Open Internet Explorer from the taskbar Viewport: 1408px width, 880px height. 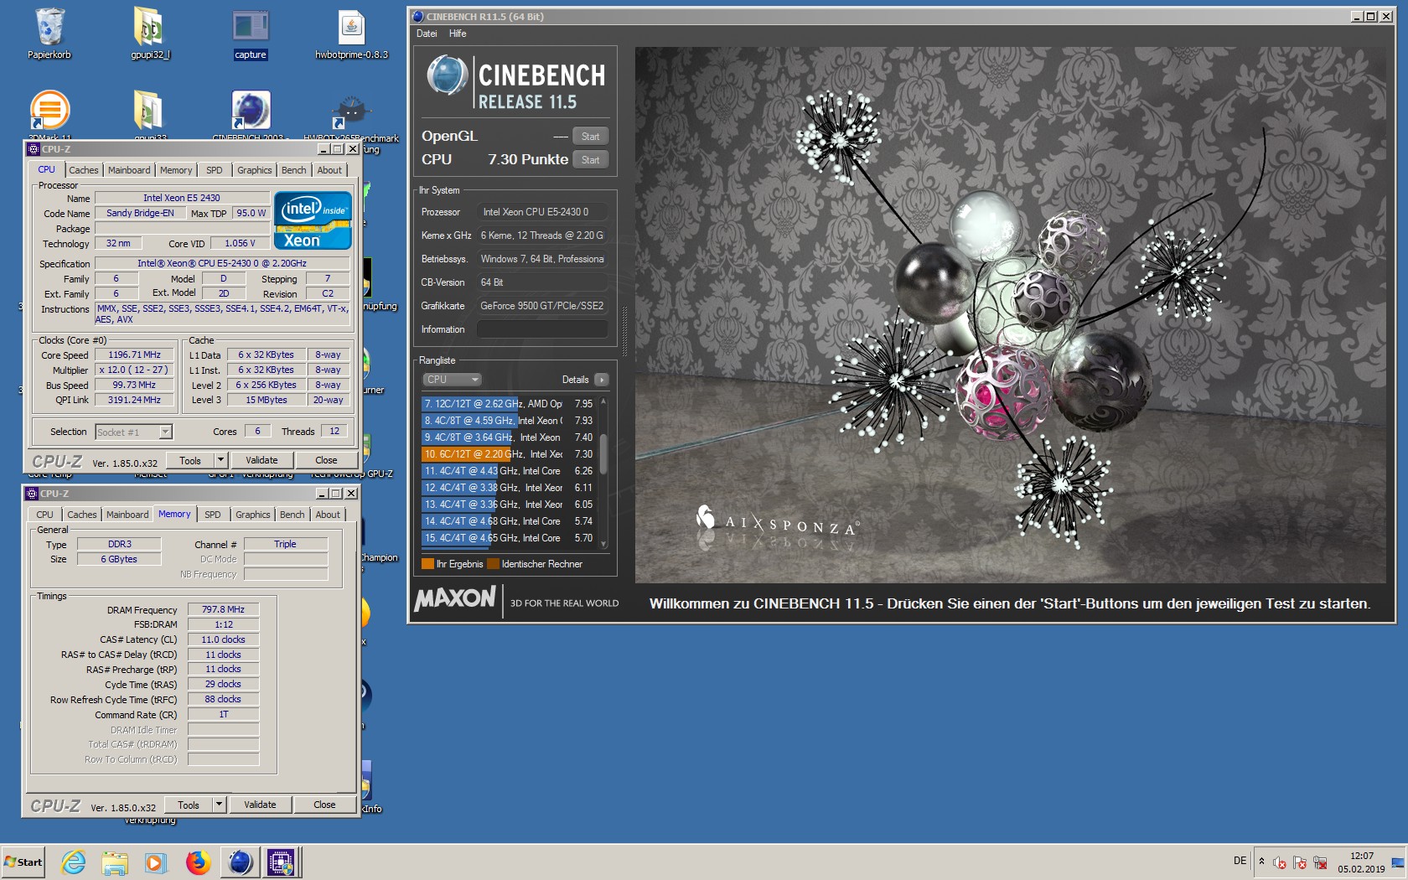coord(74,862)
